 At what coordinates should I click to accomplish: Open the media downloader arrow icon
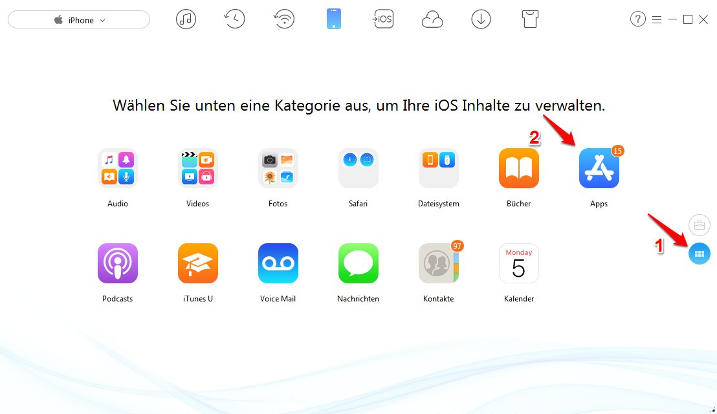[x=481, y=19]
